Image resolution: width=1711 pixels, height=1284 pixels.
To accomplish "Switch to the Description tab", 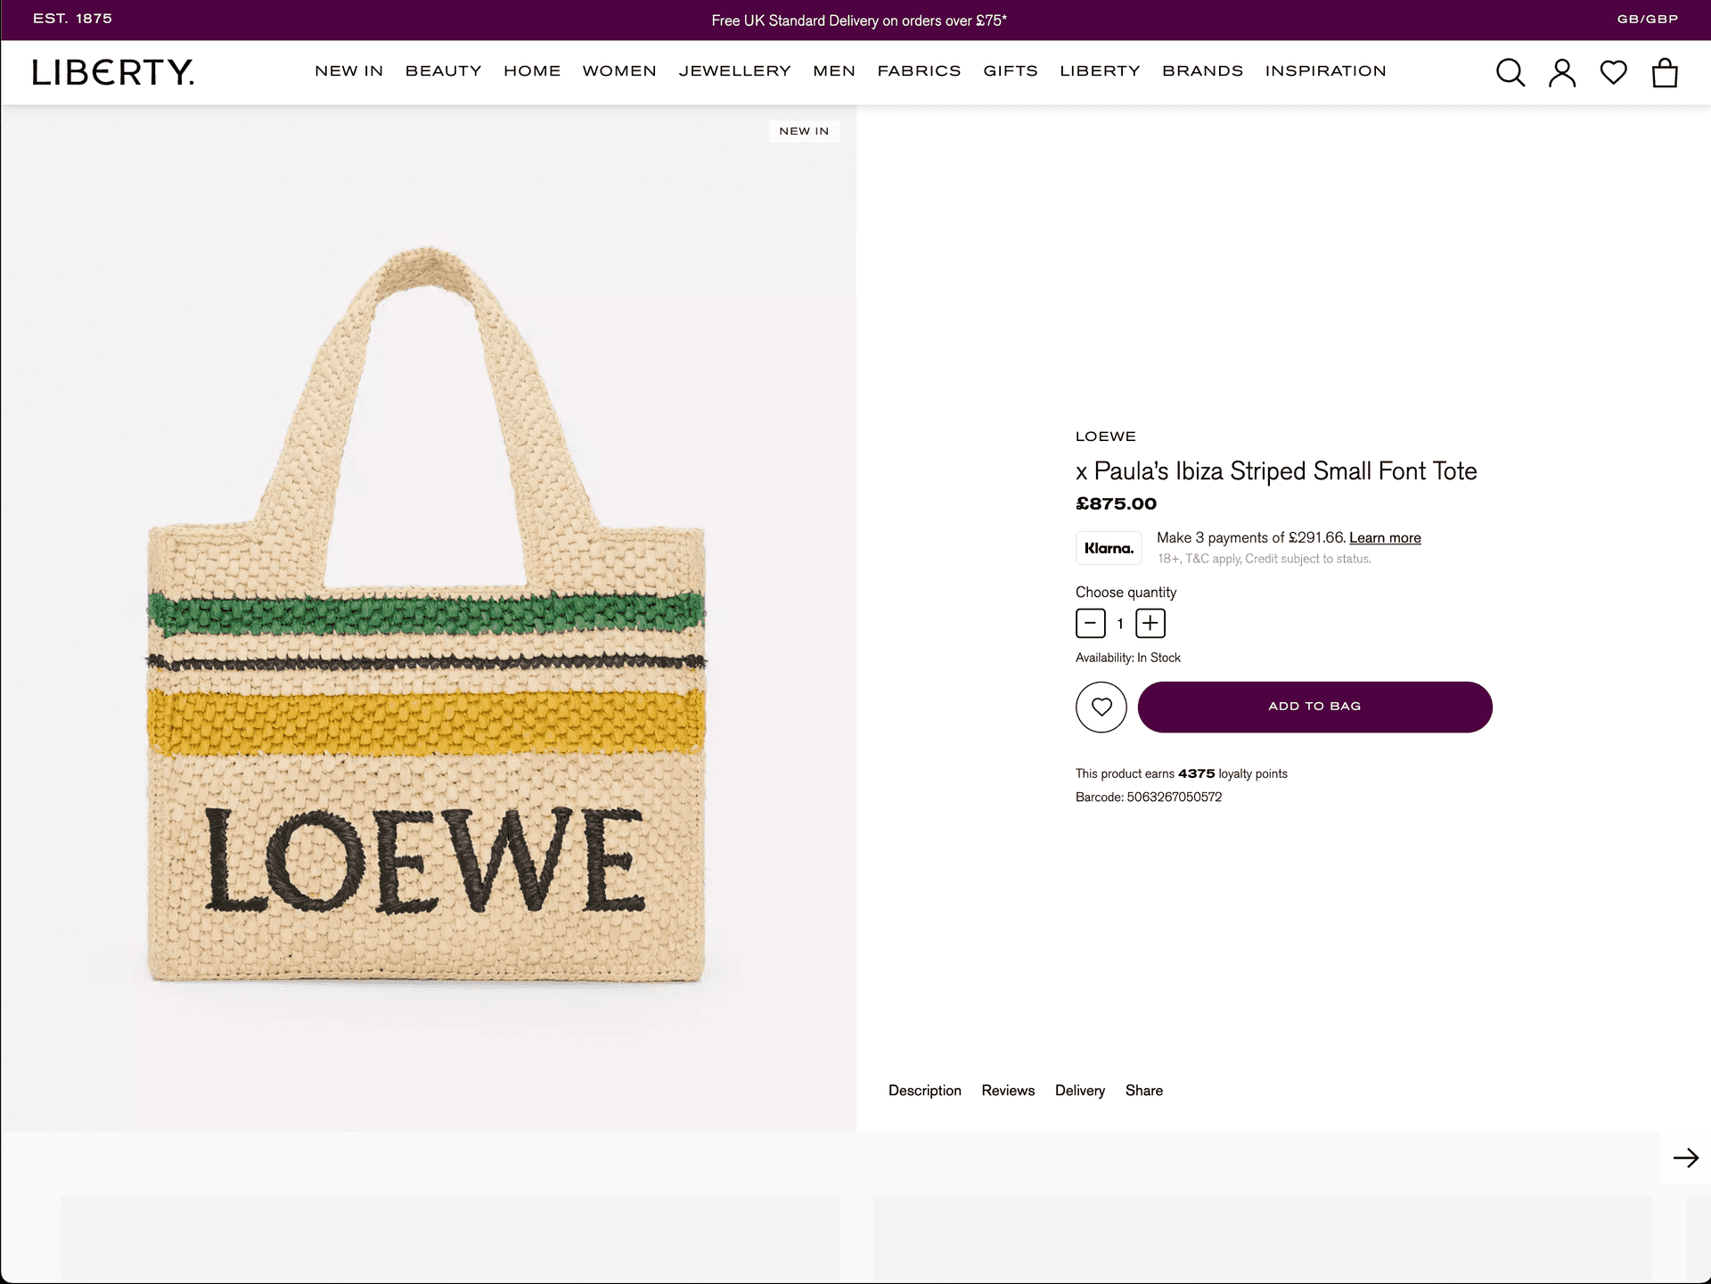I will tap(924, 1091).
